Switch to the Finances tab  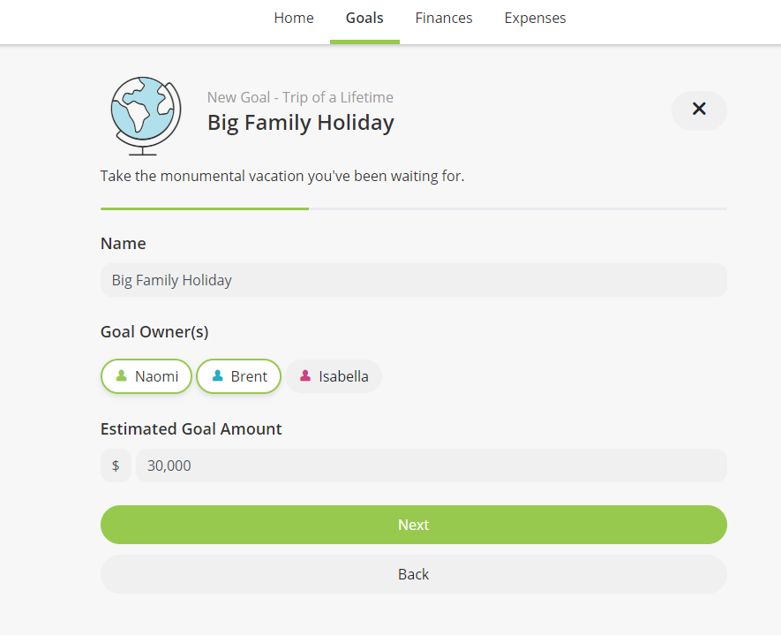click(x=444, y=18)
